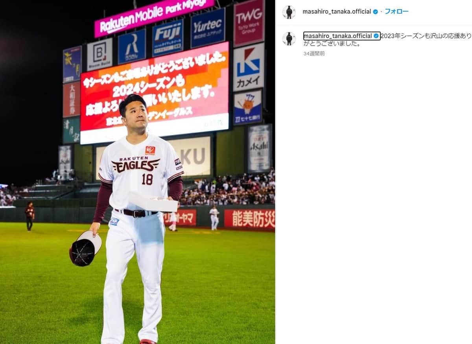Click the 34週間前 timestamp
This screenshot has width=472, height=344.
(314, 53)
